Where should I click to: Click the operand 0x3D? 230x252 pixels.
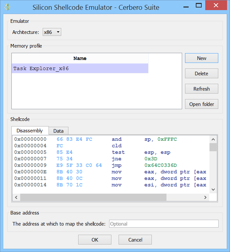tap(151, 159)
